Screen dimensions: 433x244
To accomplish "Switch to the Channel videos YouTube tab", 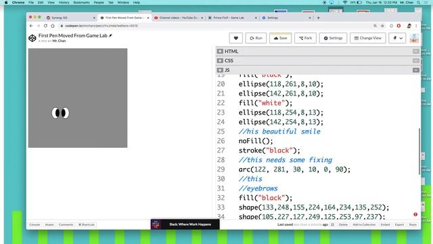I will coord(179,18).
